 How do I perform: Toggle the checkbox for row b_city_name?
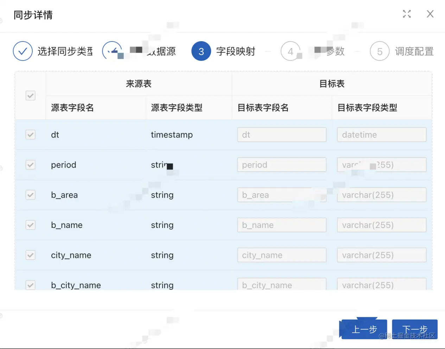[x=31, y=285]
